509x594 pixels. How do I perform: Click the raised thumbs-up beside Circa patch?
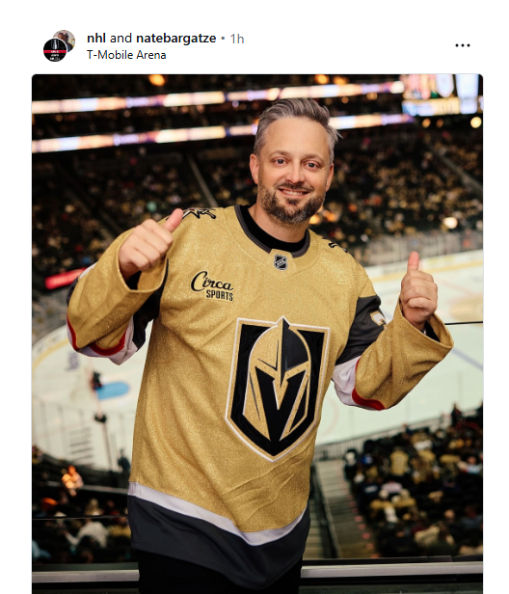point(149,241)
